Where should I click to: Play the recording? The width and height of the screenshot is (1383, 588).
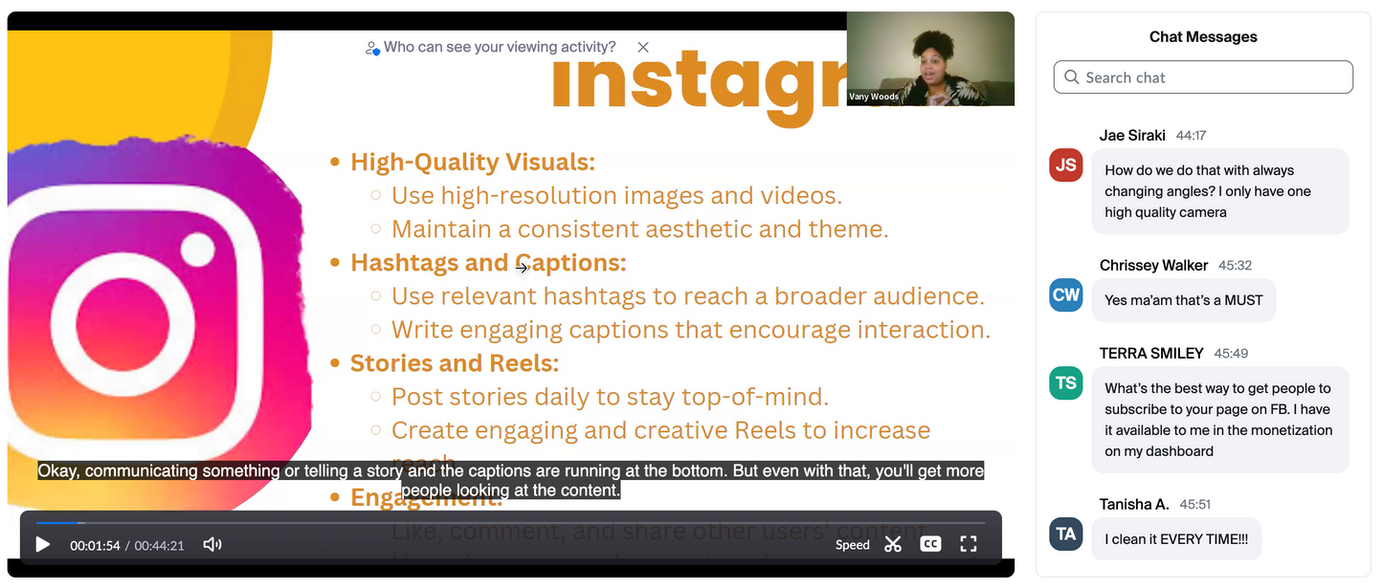[43, 545]
